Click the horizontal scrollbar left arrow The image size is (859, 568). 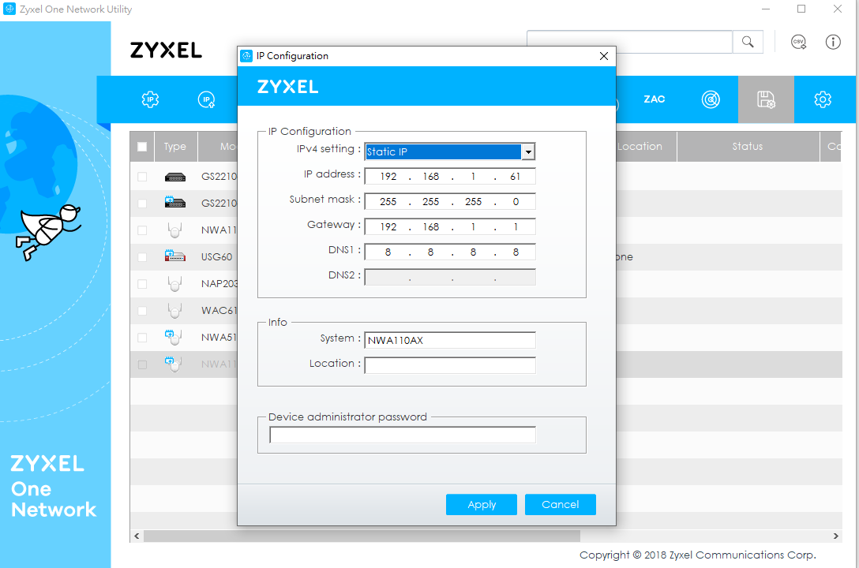tap(137, 536)
